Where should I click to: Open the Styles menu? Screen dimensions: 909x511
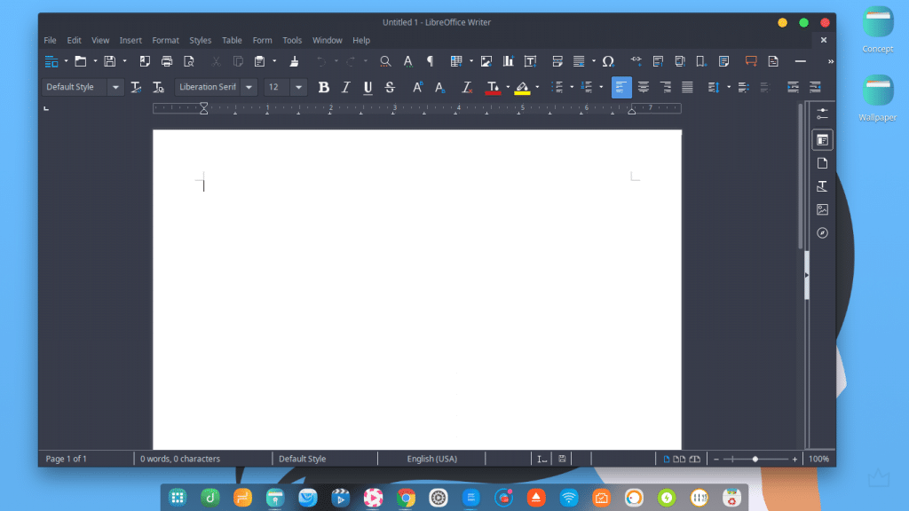coord(200,41)
